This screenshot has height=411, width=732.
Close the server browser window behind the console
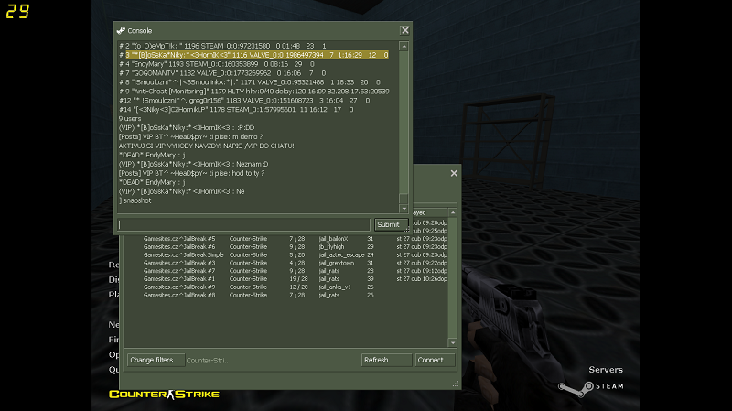454,173
